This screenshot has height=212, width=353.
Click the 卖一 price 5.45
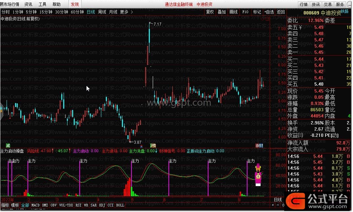click(x=319, y=52)
